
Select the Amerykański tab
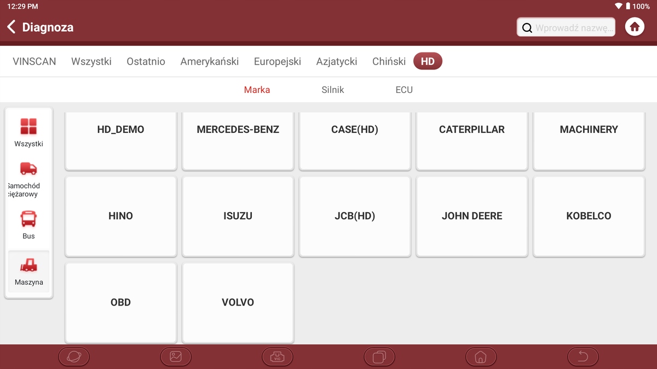210,61
